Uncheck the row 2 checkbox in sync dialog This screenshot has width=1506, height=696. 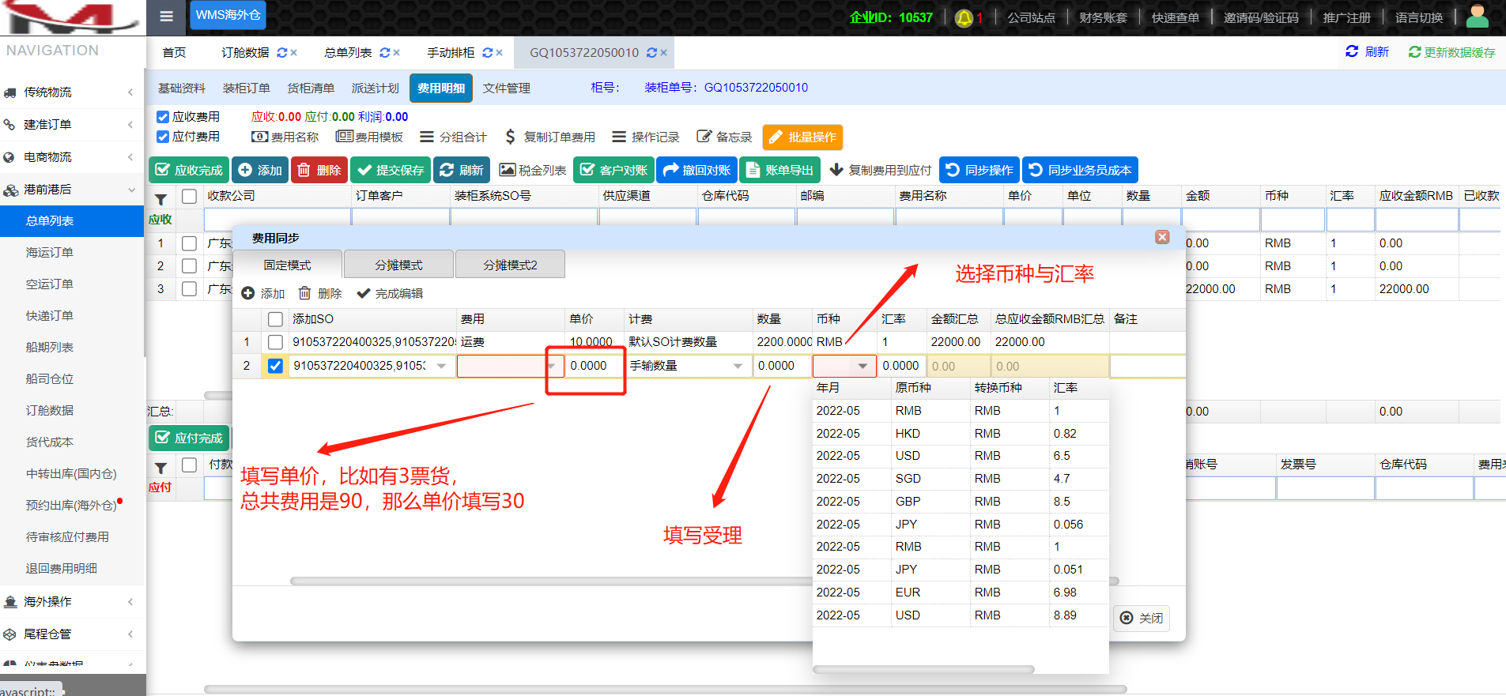click(x=275, y=366)
